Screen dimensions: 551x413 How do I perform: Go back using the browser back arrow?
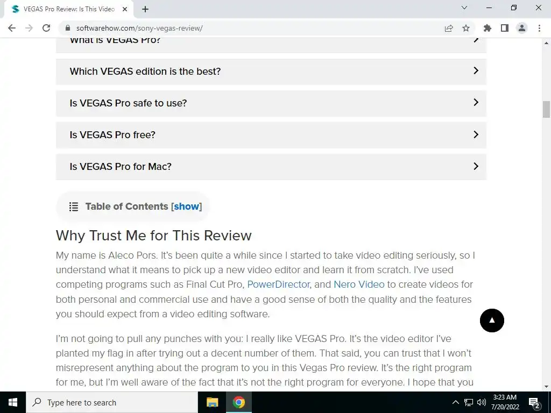(12, 28)
